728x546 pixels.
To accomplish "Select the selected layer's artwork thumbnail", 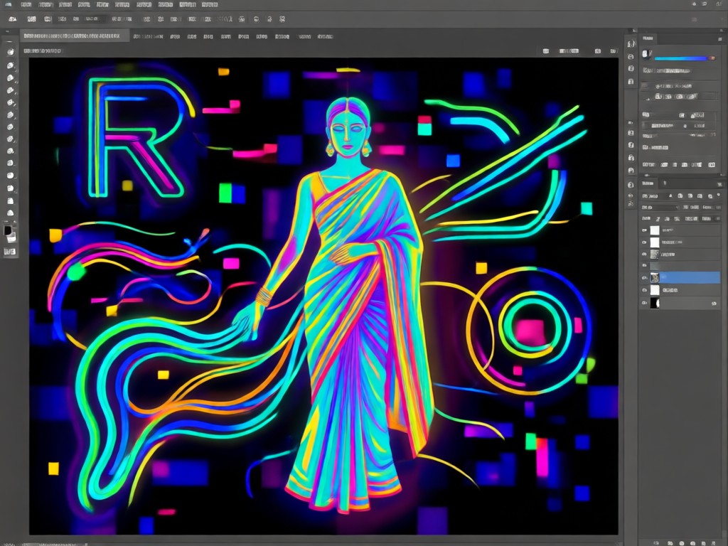I will 655,278.
